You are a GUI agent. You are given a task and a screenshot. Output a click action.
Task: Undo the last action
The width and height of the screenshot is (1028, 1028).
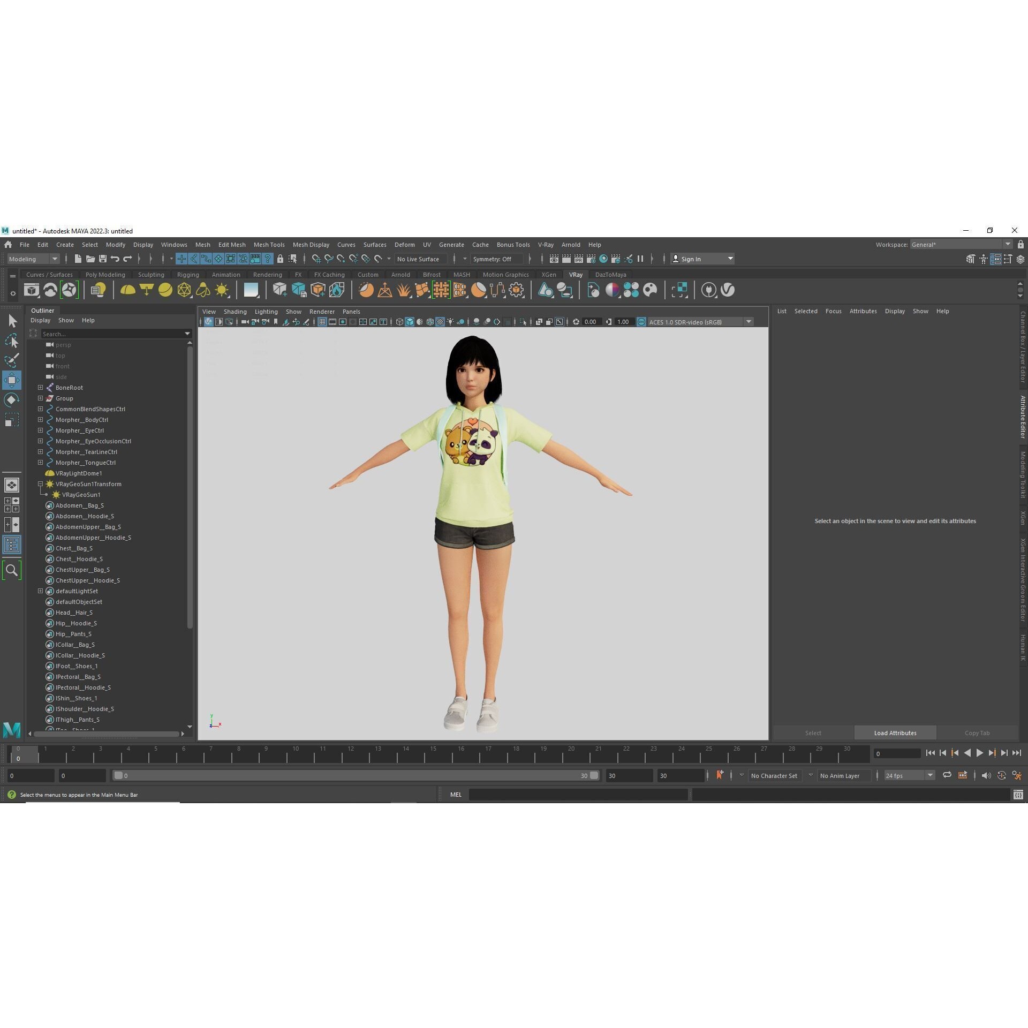click(115, 259)
